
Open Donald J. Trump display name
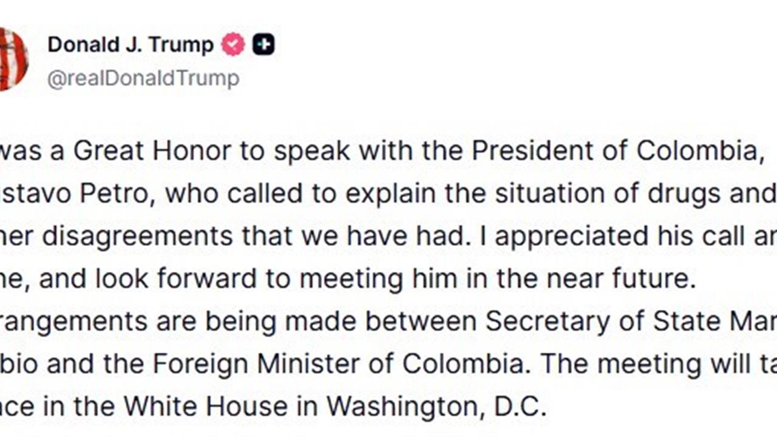pos(131,45)
